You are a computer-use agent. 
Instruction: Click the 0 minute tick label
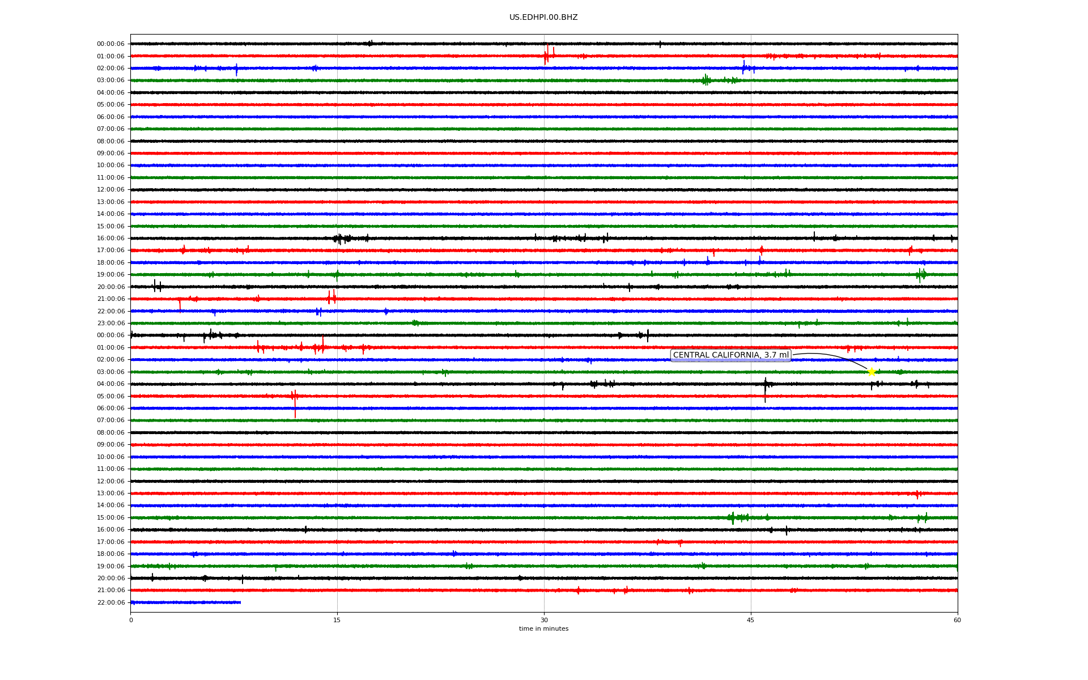131,620
